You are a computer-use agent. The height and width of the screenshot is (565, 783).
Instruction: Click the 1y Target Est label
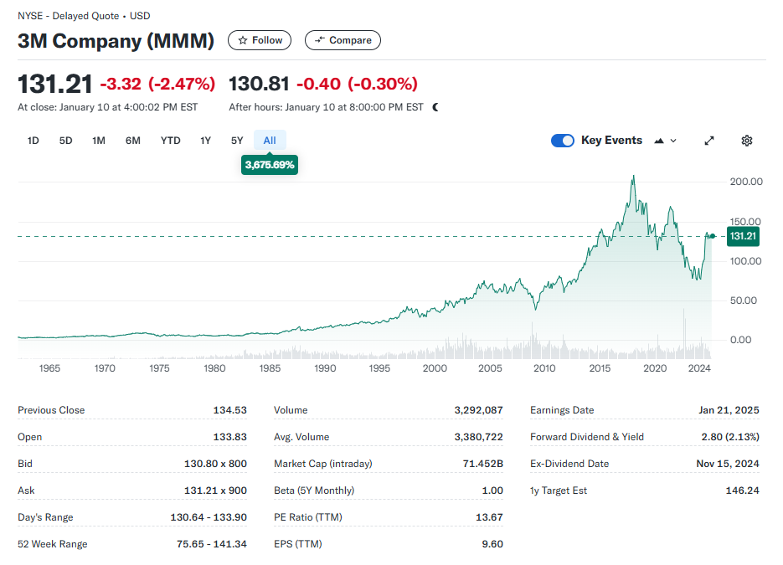[x=559, y=491]
